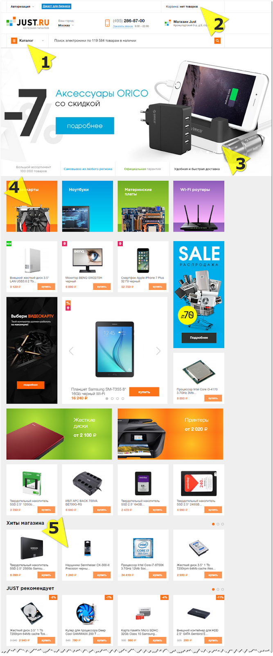Open the Wi-Fi роутеры category tile
The height and width of the screenshot is (656, 273).
point(199,206)
